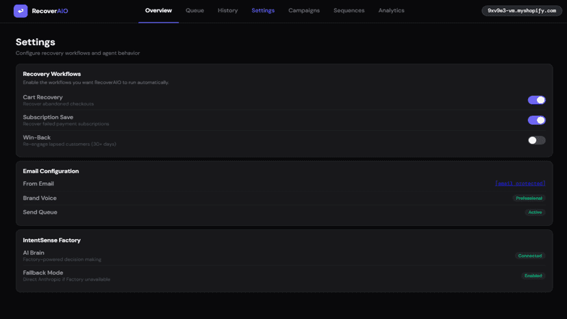Image resolution: width=567 pixels, height=319 pixels.
Task: Click the Recovery Workflows section title
Action: point(52,74)
